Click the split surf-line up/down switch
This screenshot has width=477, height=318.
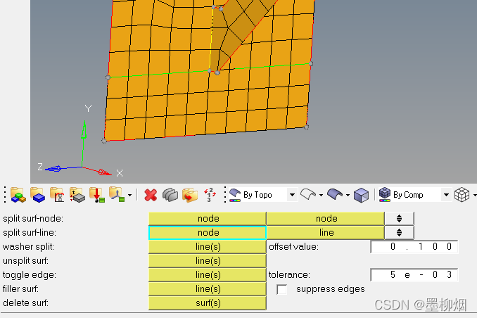pos(400,233)
